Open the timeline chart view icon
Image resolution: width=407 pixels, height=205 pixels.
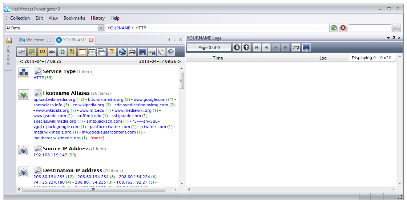click(21, 52)
